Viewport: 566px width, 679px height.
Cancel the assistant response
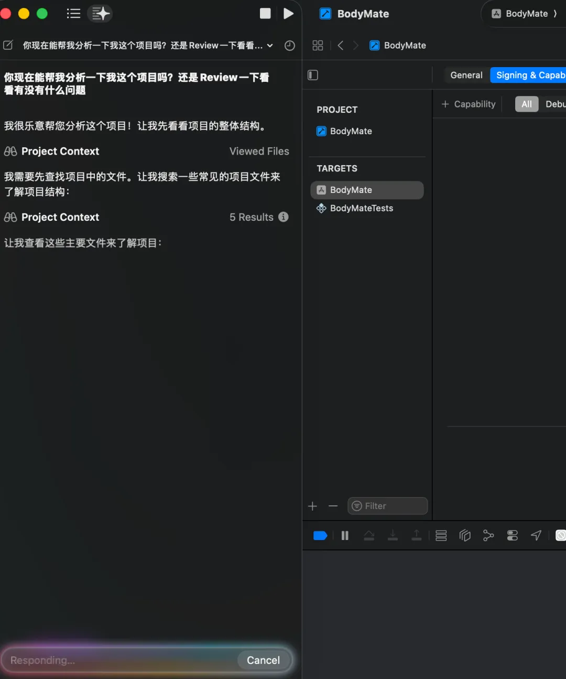point(263,660)
